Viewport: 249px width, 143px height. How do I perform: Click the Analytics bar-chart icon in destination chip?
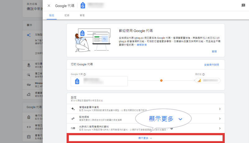pos(199,81)
